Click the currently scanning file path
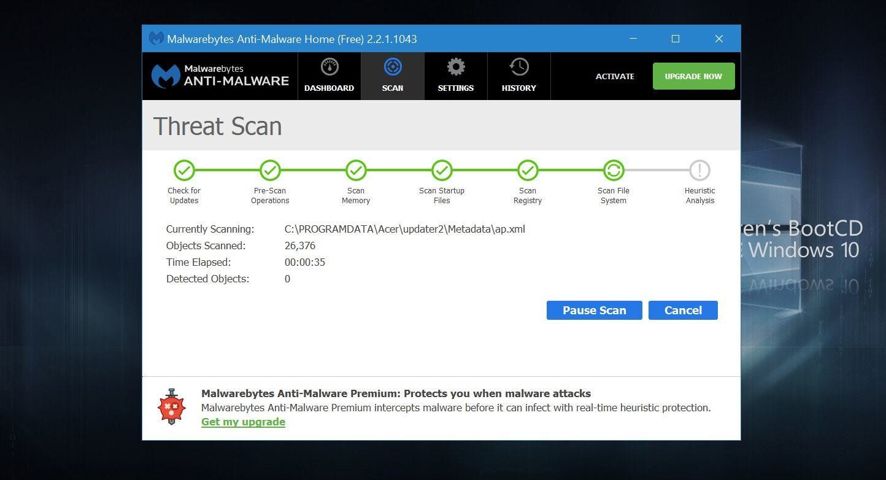 pyautogui.click(x=405, y=229)
